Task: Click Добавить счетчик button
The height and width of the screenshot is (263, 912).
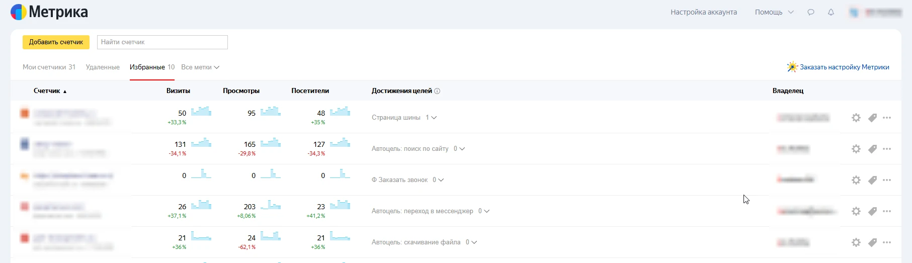Action: pos(56,42)
